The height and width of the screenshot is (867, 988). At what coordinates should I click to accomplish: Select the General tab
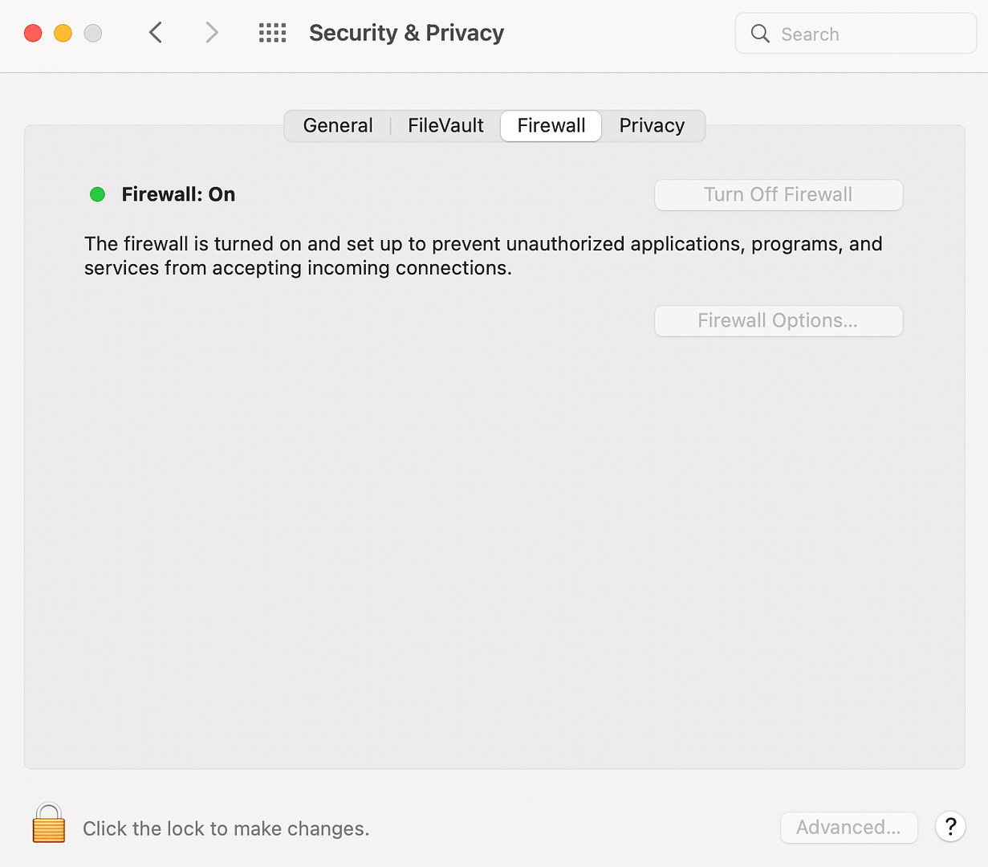pos(338,125)
